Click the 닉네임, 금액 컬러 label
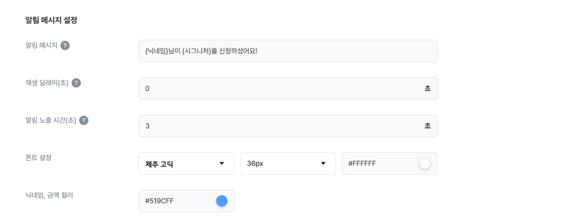This screenshot has height=223, width=568. click(x=49, y=195)
